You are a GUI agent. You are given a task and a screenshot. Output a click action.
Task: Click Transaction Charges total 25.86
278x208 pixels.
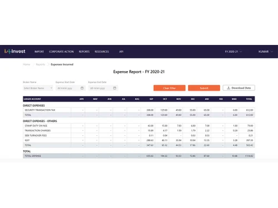click(250, 130)
